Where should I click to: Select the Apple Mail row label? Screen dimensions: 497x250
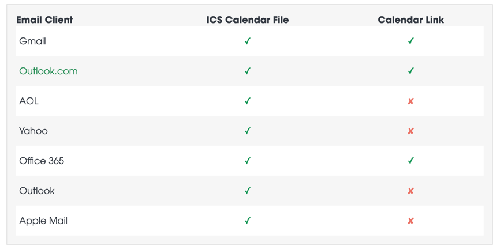pos(43,221)
